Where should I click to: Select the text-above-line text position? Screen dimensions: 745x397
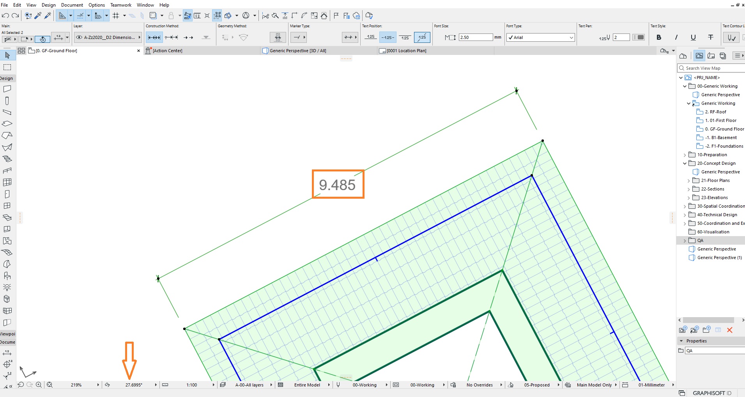[x=371, y=37]
